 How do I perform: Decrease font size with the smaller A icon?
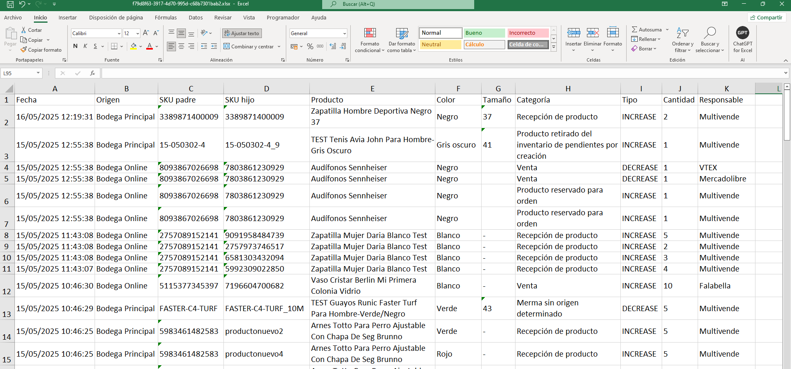point(156,33)
